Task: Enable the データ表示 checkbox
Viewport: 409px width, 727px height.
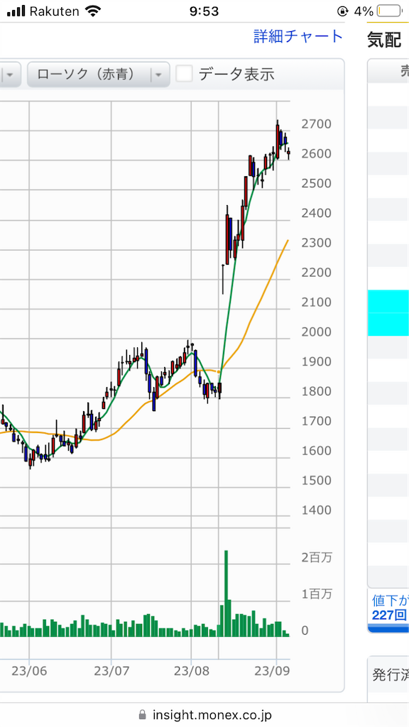Action: click(x=184, y=74)
